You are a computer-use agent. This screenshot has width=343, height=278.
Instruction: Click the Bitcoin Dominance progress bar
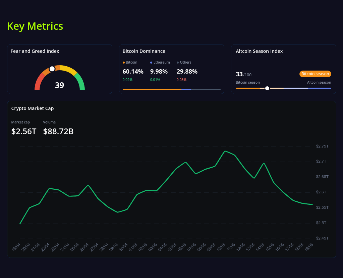click(x=172, y=89)
